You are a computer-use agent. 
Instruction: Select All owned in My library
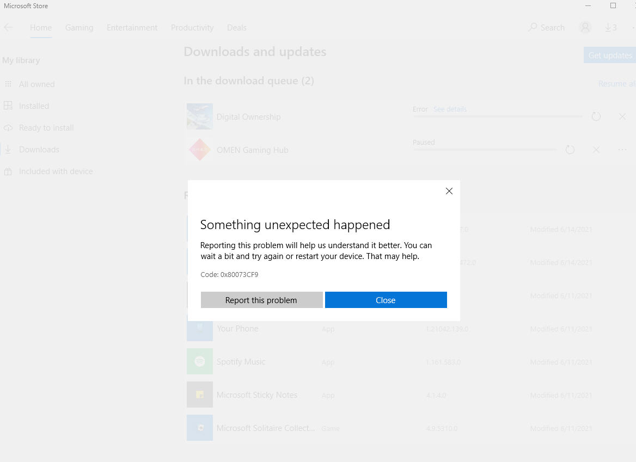pos(36,84)
